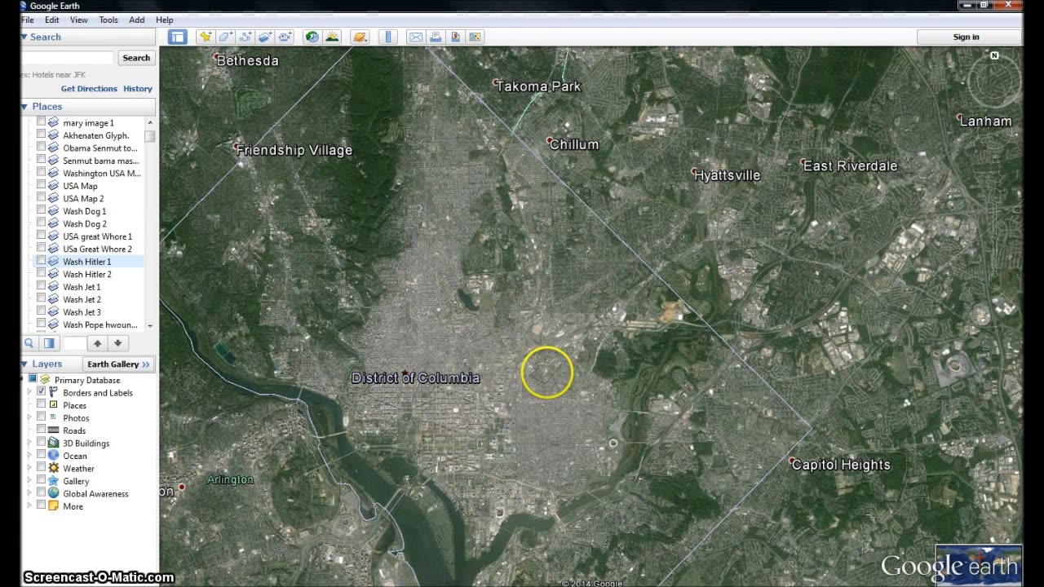Open the File menu
Viewport: 1044px width, 587px height.
pyautogui.click(x=28, y=20)
